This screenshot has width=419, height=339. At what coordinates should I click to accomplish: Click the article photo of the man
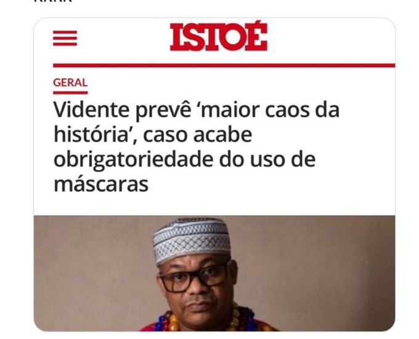(x=214, y=273)
